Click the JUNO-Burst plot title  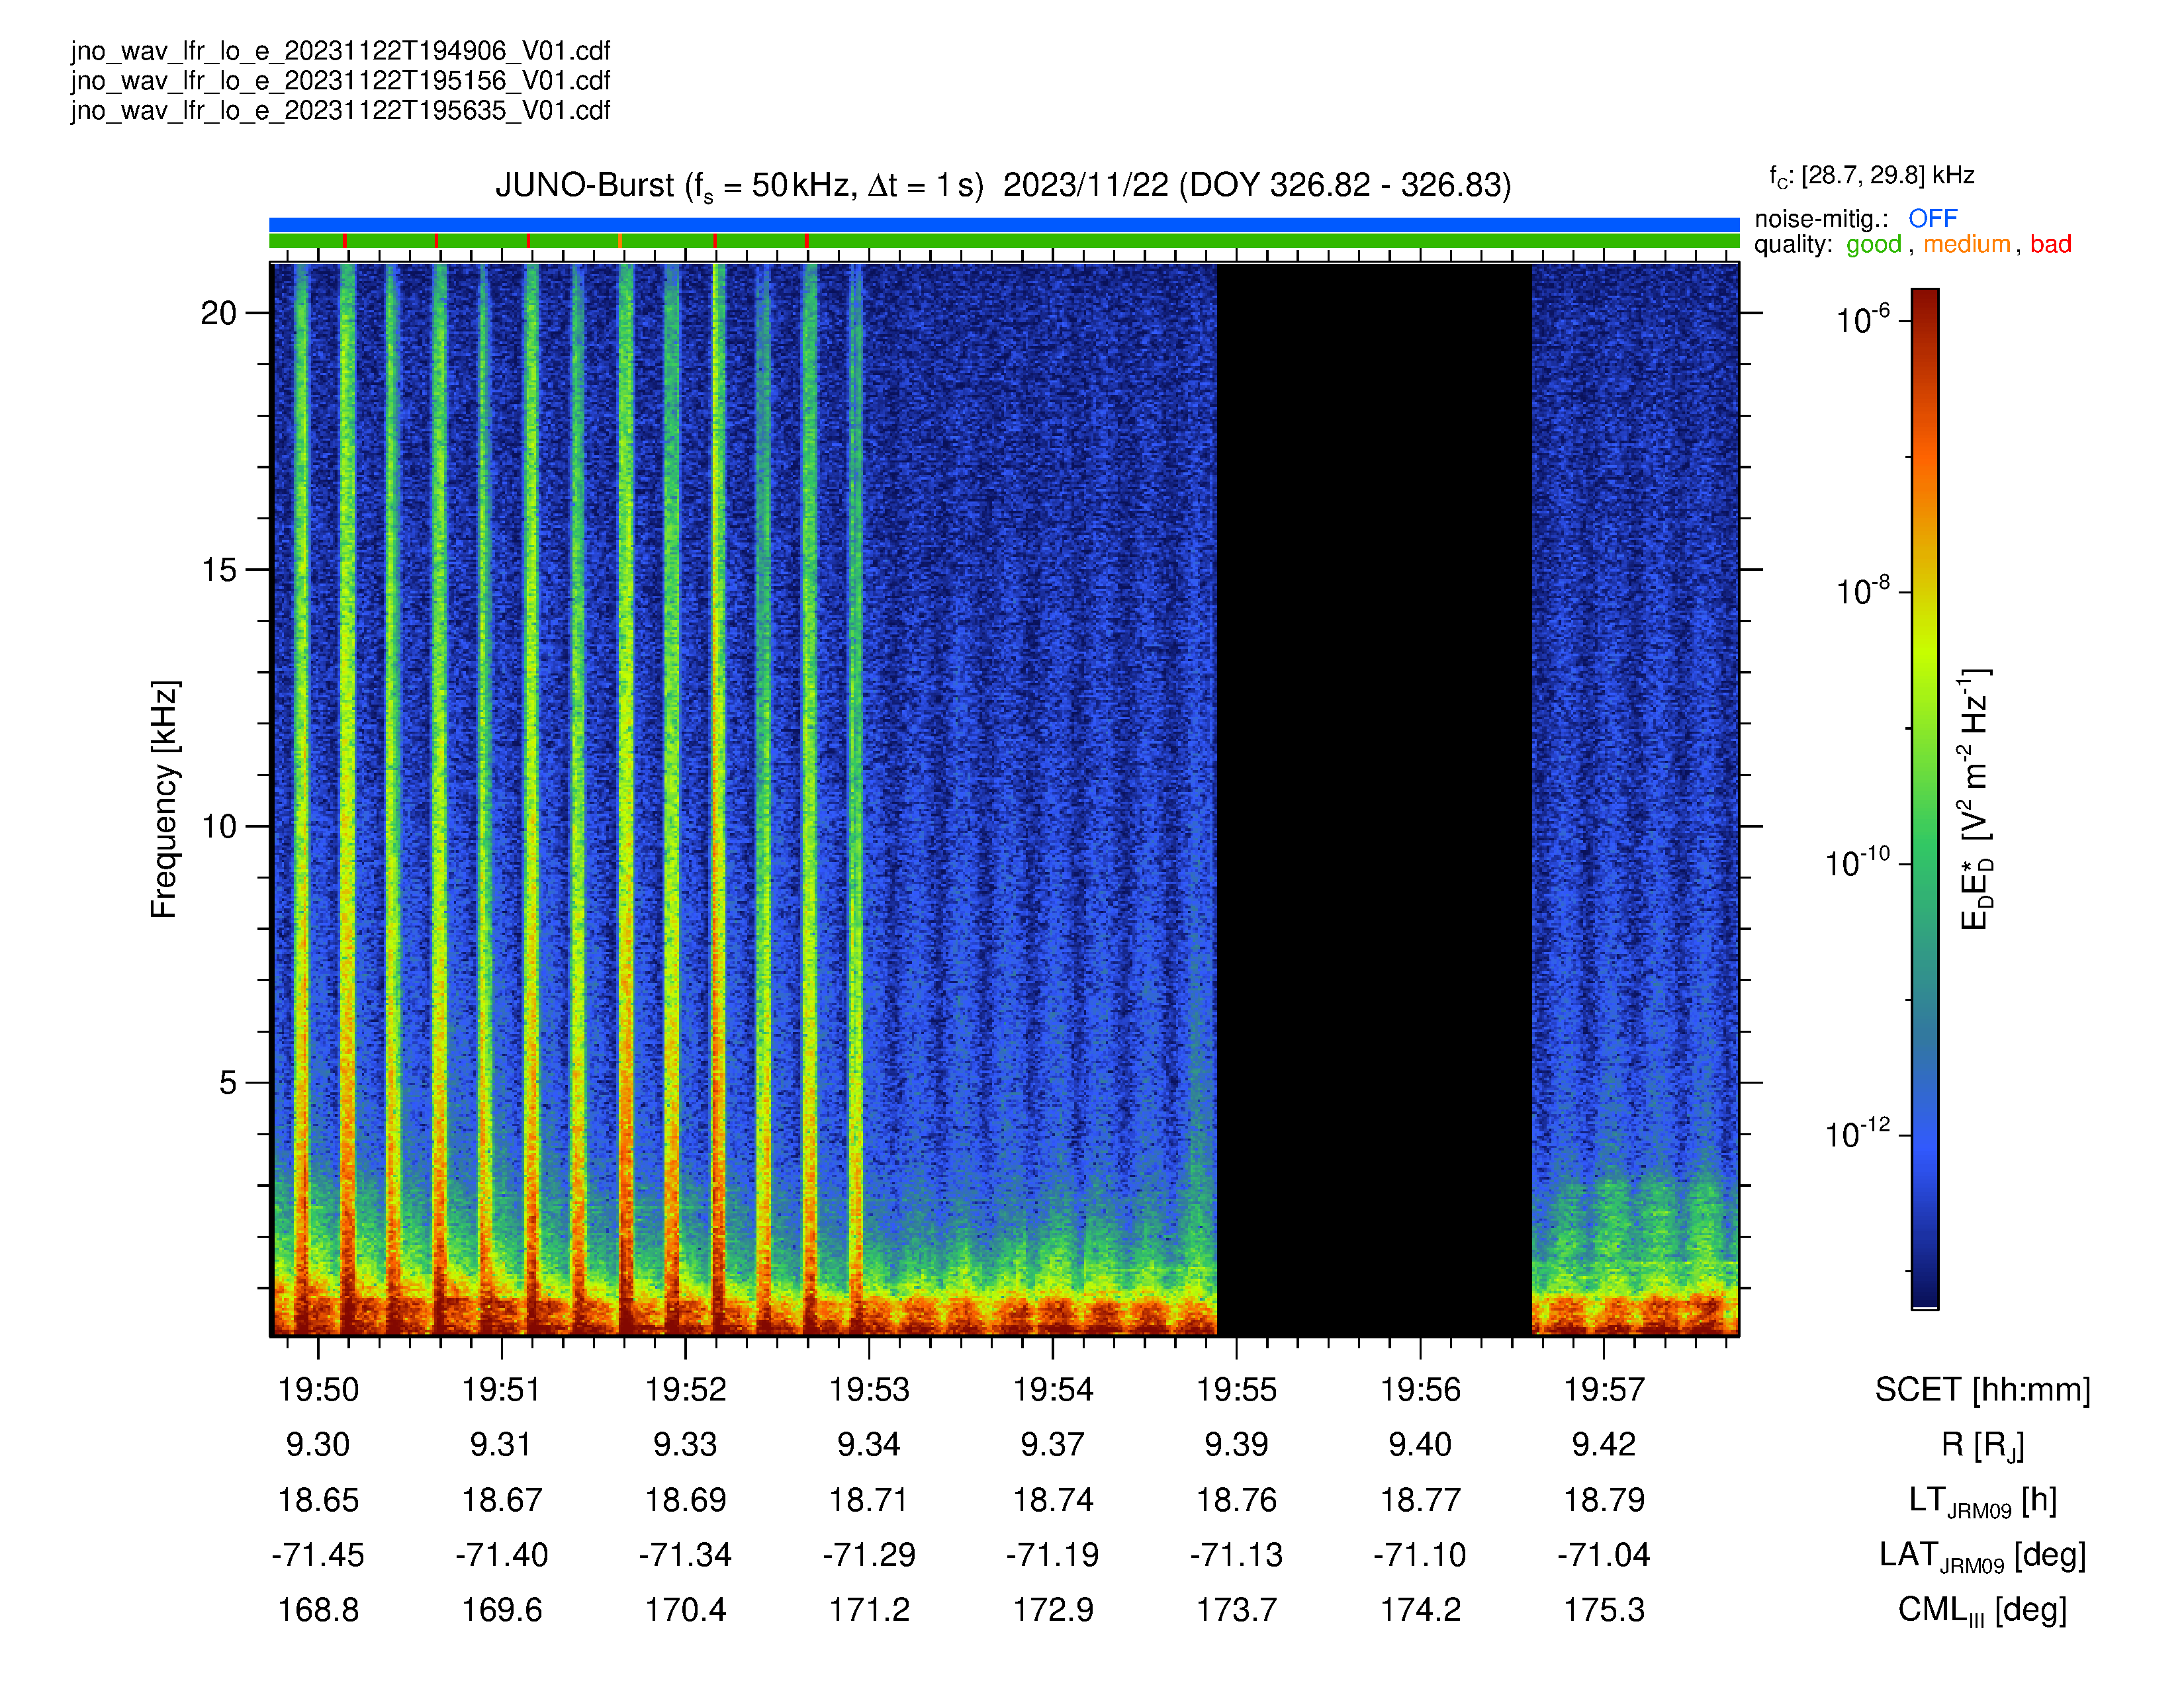[x=1003, y=186]
